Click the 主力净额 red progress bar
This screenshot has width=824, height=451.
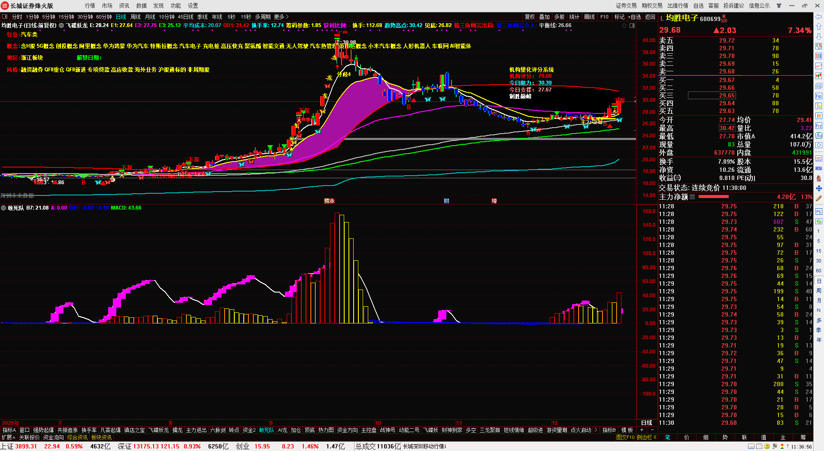pyautogui.click(x=714, y=197)
